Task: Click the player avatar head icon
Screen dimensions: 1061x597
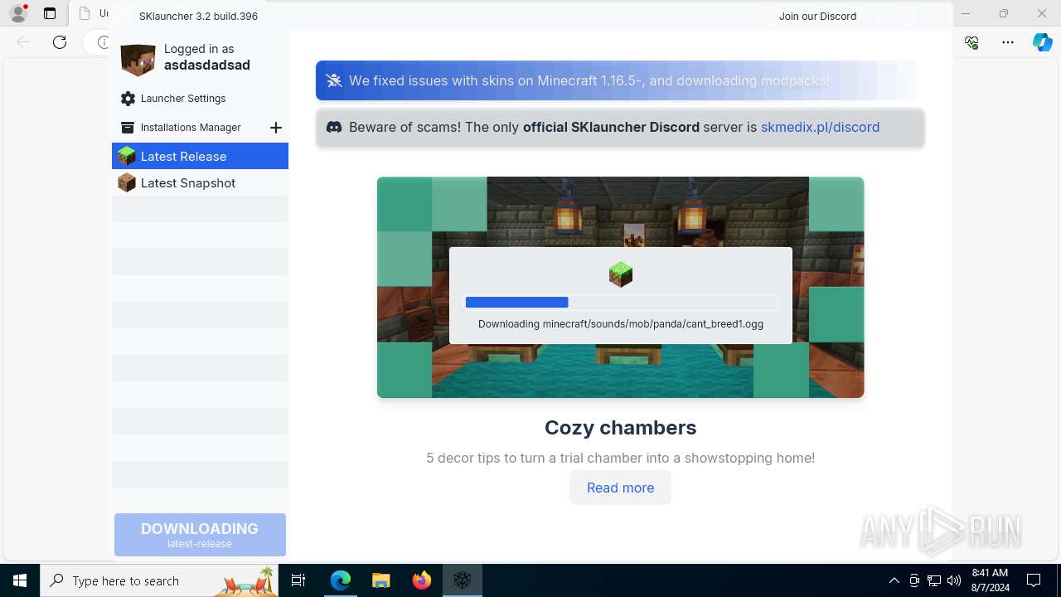Action: coord(138,60)
